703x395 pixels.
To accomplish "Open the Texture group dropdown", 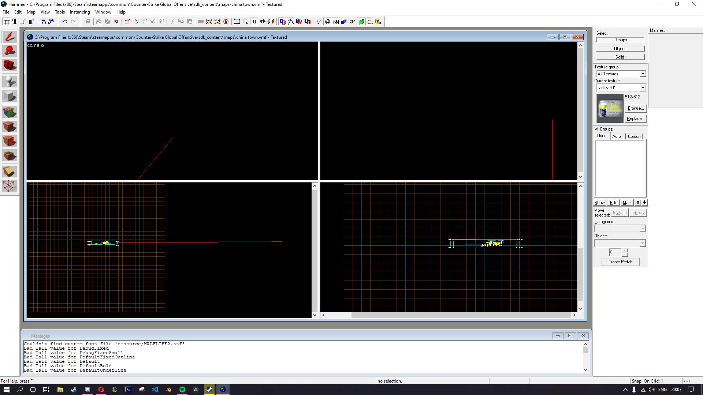I will [643, 74].
